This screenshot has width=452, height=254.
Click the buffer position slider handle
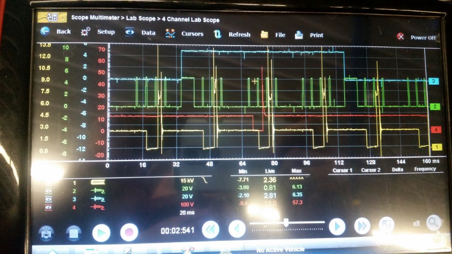tap(286, 222)
